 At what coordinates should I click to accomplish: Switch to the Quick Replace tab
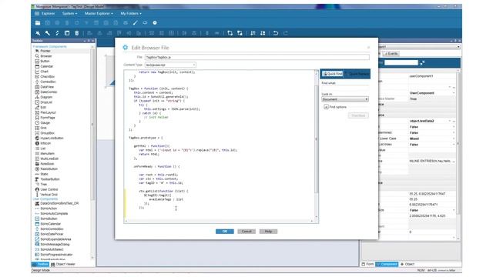357,74
